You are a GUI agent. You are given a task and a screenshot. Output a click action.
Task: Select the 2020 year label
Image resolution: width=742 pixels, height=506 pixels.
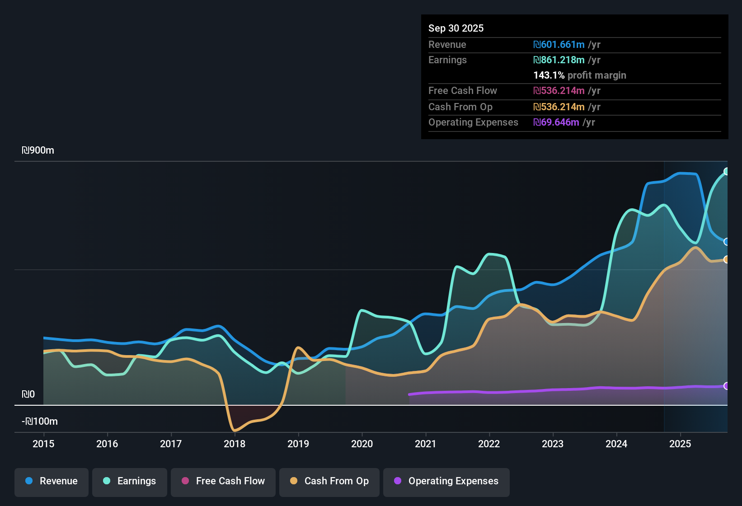362,444
